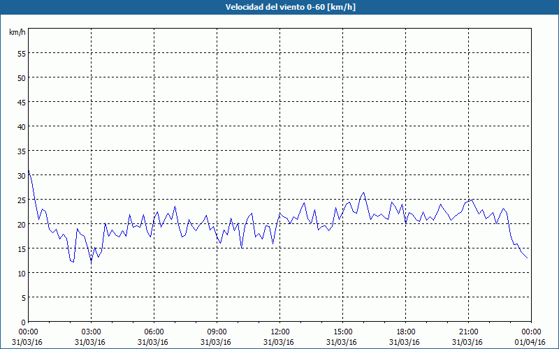Select the 30 value on the y-axis

22,176
